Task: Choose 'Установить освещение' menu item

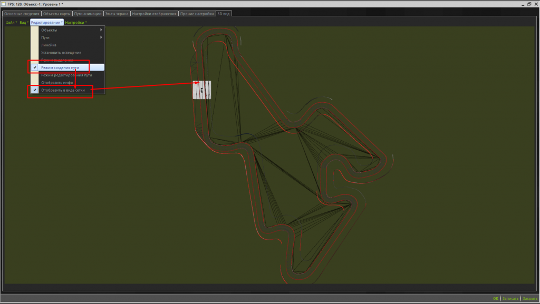Action: [61, 53]
